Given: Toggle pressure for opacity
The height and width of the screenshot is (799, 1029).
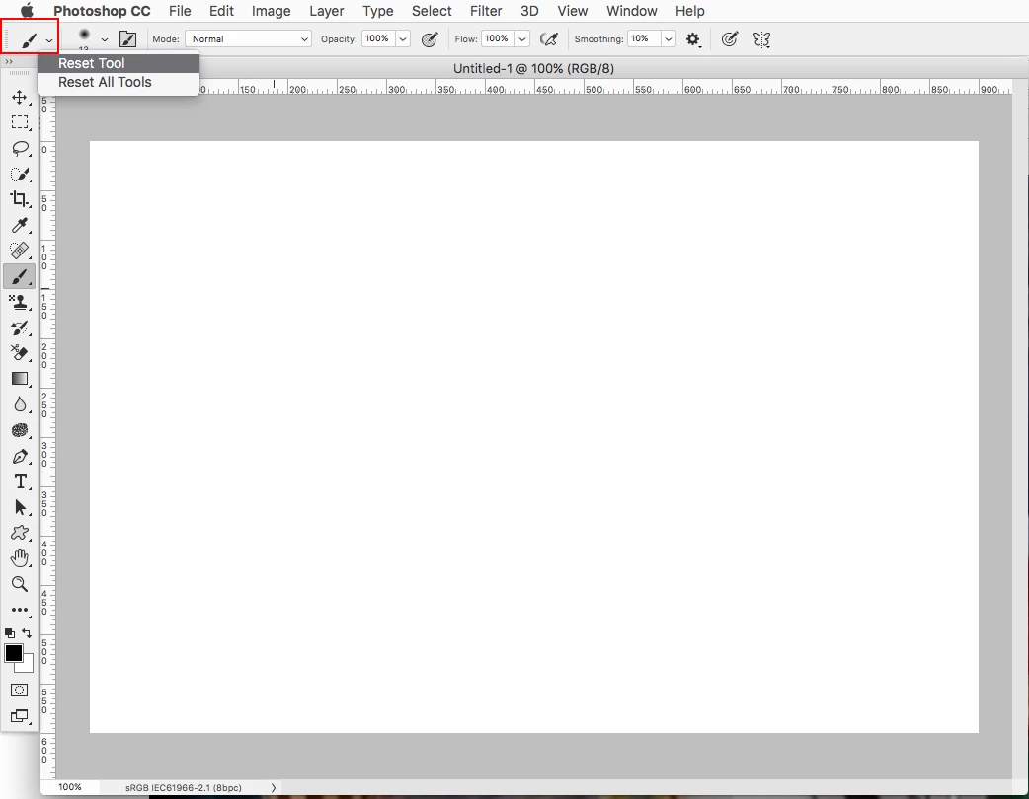Looking at the screenshot, I should pos(430,39).
